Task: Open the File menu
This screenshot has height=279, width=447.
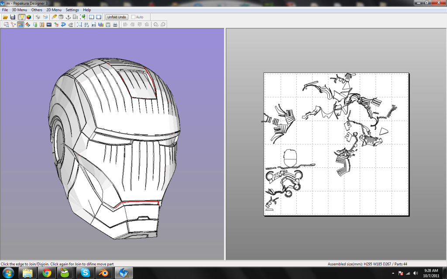Action: tap(5, 10)
